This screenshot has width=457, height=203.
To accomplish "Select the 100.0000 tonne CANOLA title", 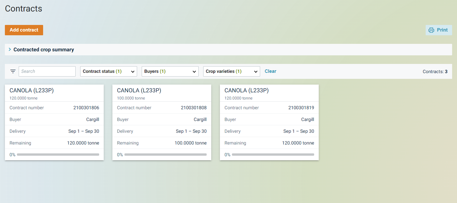I will (x=139, y=91).
